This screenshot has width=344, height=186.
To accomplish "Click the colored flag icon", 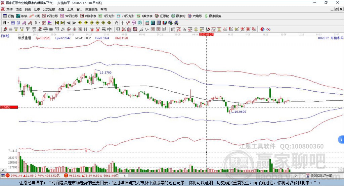I will 50,23.
